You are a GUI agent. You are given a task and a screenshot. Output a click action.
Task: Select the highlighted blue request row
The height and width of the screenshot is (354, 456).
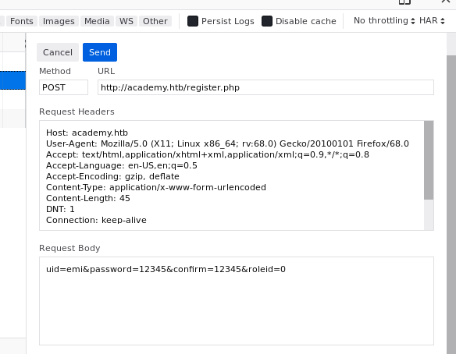pyautogui.click(x=12, y=80)
